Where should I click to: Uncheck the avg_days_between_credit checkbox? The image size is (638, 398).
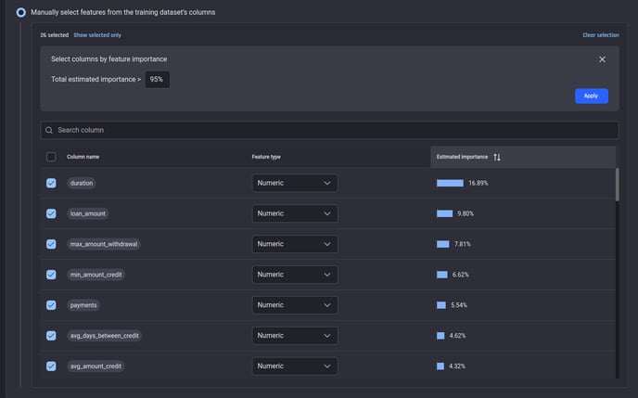tap(51, 336)
